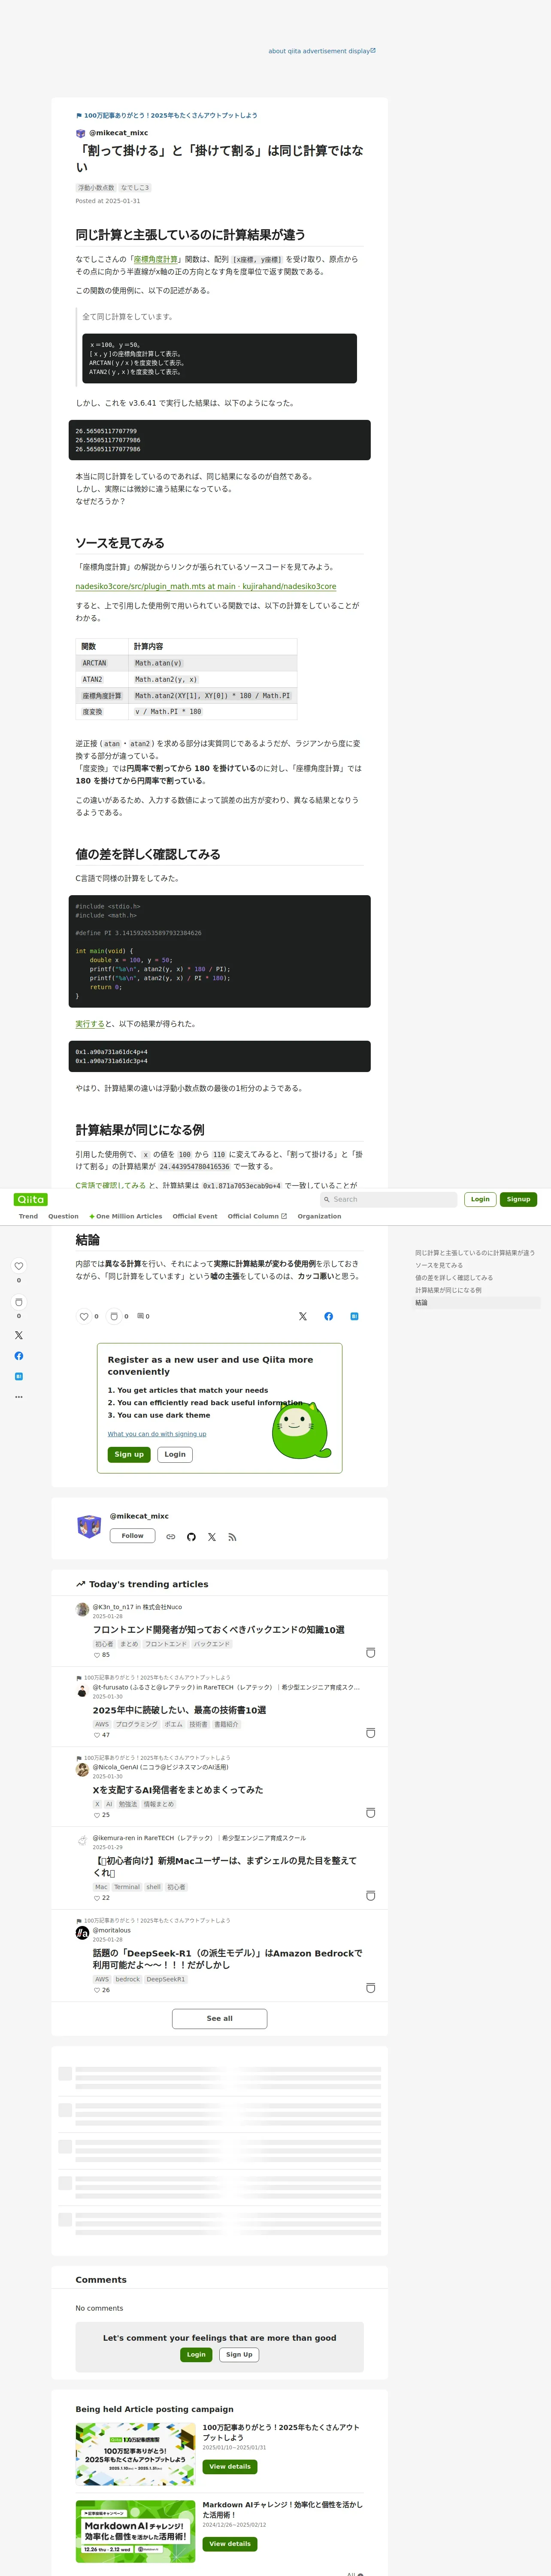551x2576 pixels.
Task: Share to Facebook from left sidebar
Action: 18,1356
